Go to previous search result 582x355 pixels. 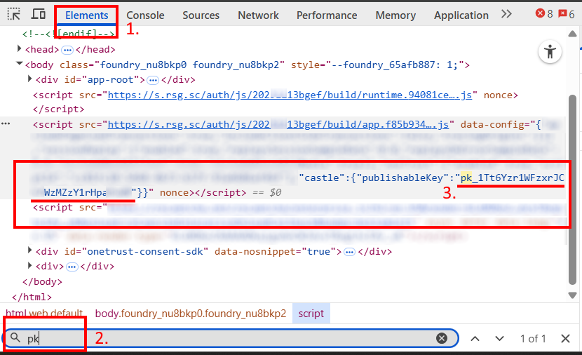tap(475, 338)
